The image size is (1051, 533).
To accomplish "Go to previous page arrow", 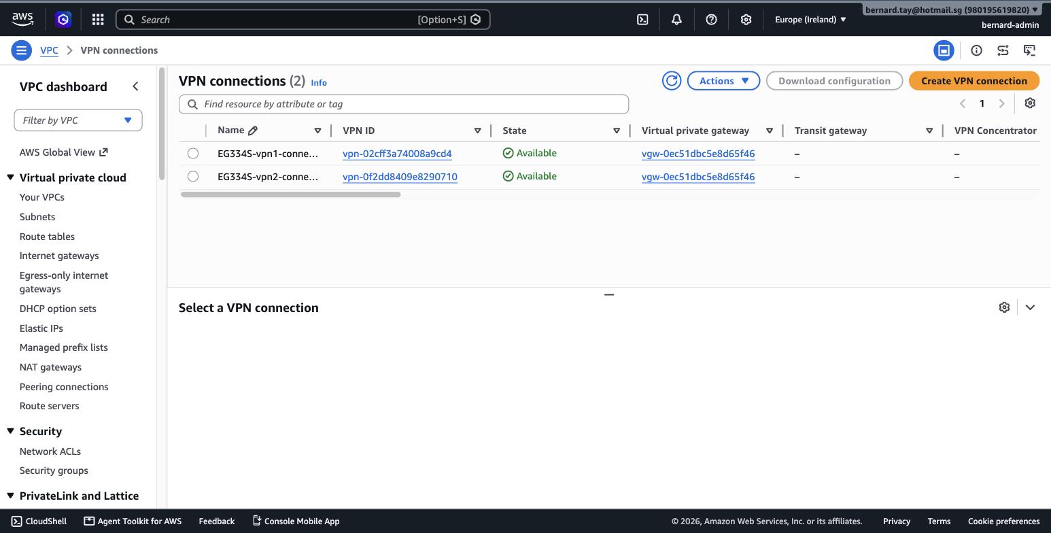I will (963, 103).
